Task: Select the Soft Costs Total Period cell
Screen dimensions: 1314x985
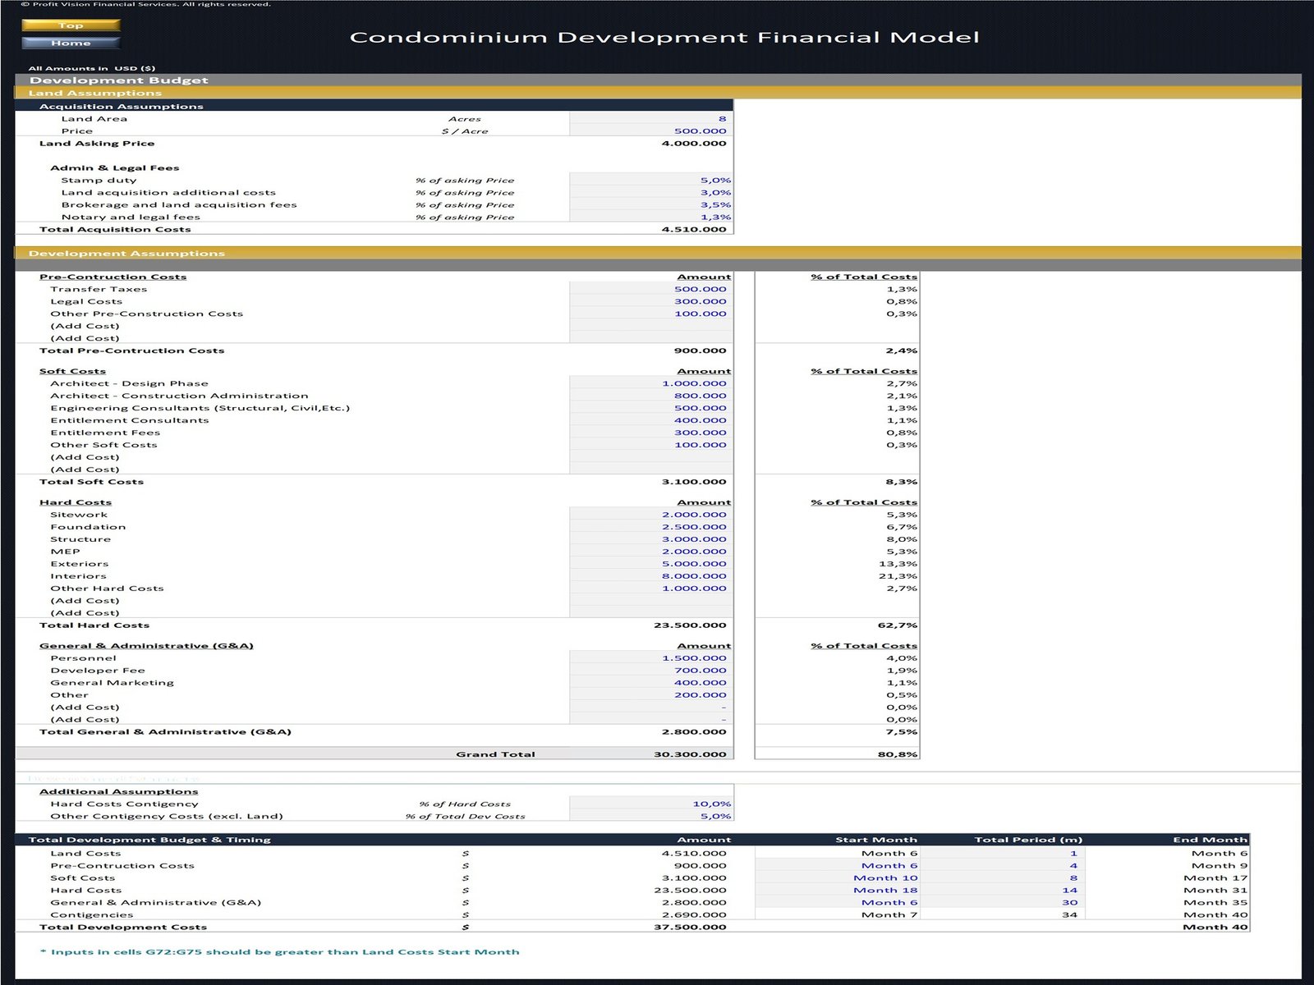Action: (1002, 878)
